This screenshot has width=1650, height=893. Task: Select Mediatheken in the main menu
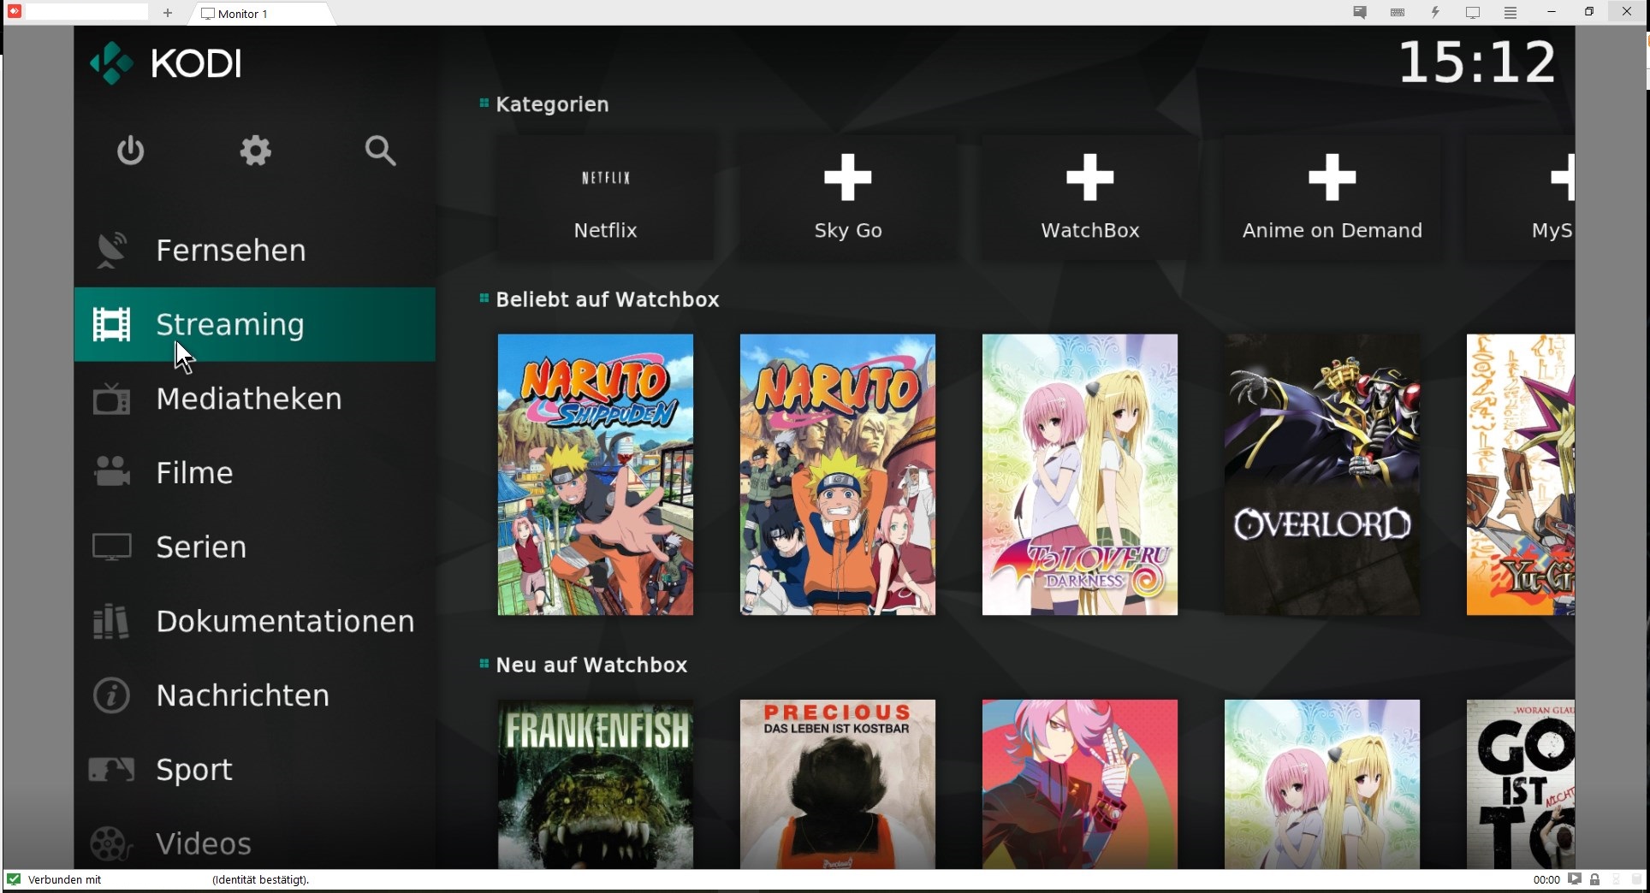point(254,399)
